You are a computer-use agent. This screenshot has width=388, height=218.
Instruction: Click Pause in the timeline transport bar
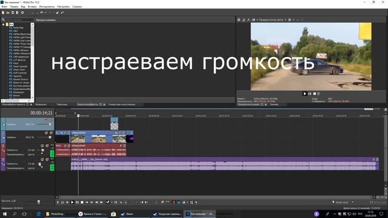tap(77, 202)
